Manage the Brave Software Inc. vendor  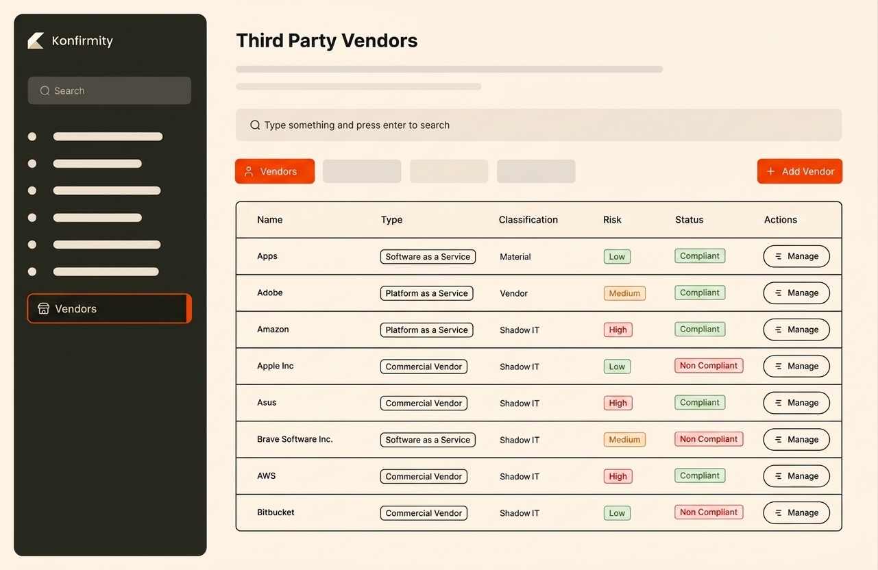point(796,439)
